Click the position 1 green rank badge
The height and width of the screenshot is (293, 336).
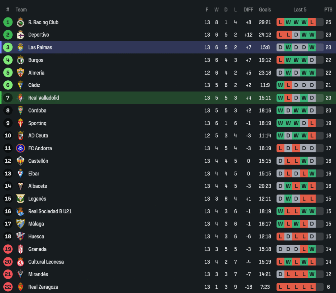point(8,23)
